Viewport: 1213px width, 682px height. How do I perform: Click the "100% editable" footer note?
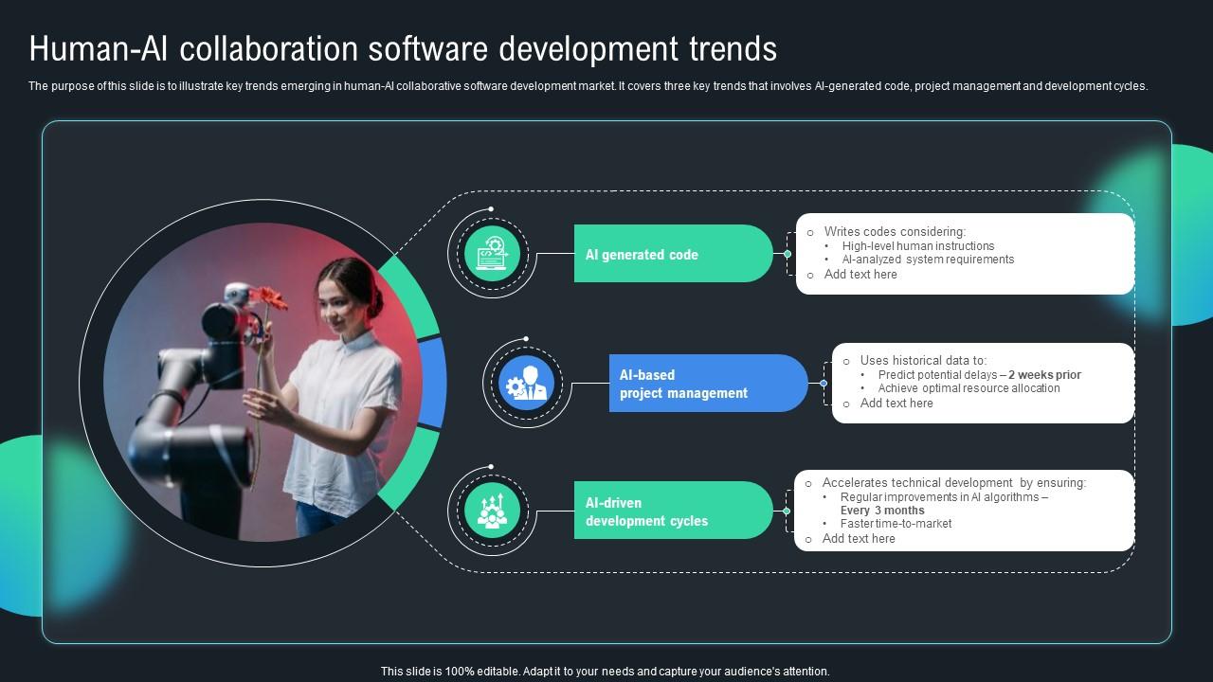tap(605, 672)
